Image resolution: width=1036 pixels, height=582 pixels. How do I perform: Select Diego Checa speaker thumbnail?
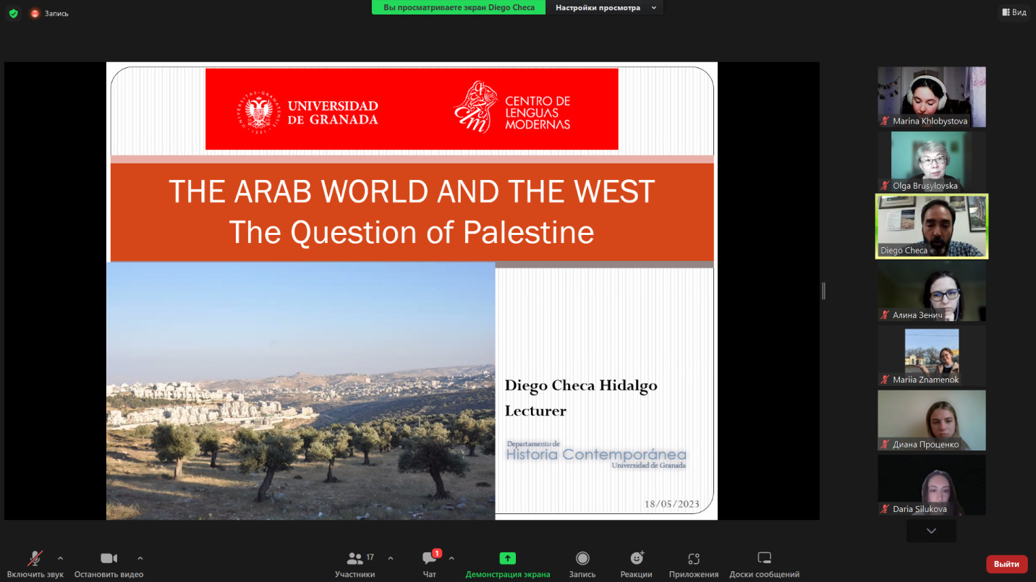click(932, 226)
